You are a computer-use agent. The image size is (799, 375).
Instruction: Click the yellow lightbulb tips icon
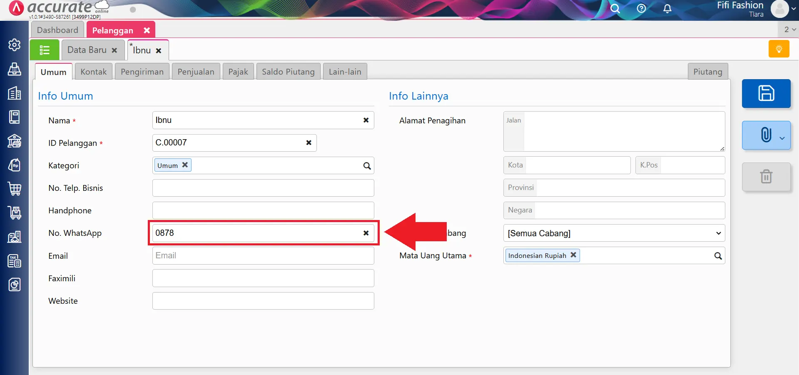pyautogui.click(x=779, y=49)
